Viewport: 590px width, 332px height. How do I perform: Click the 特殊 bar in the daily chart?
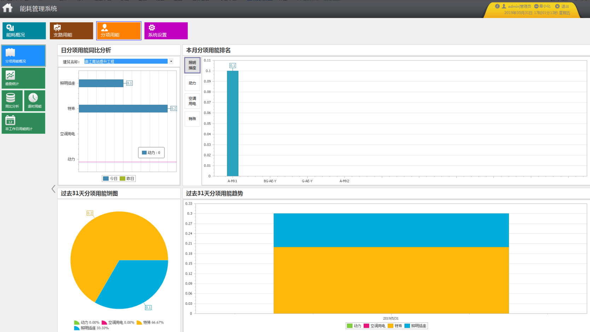pyautogui.click(x=123, y=108)
